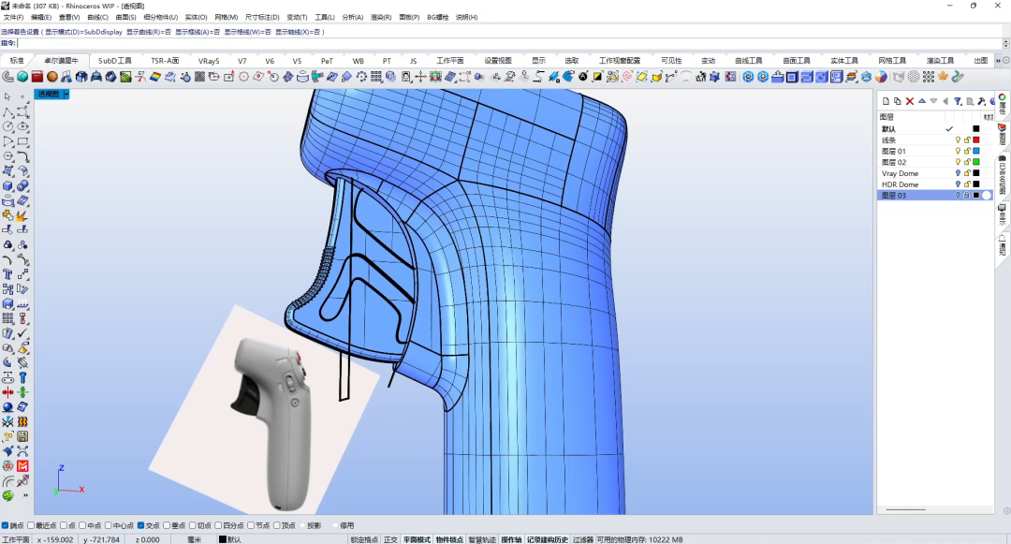Screen dimensions: 1011x544
Task: Click the move layer up triangle icon
Action: coord(922,101)
